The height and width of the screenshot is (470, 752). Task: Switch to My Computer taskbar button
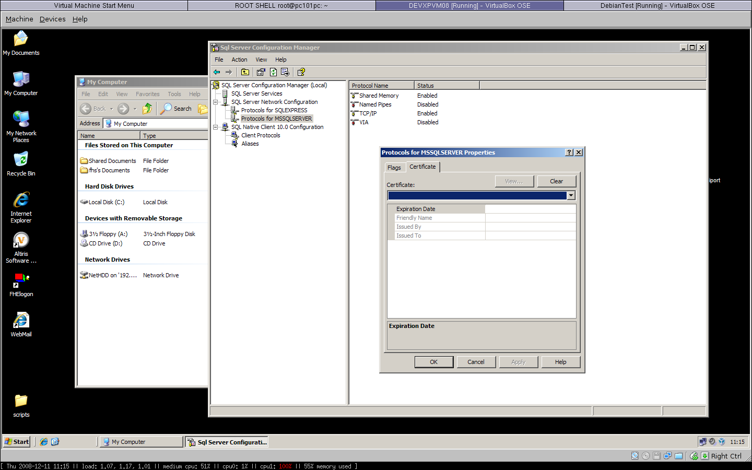click(141, 442)
